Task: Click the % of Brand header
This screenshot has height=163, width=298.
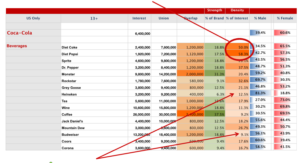Action: click(215, 18)
